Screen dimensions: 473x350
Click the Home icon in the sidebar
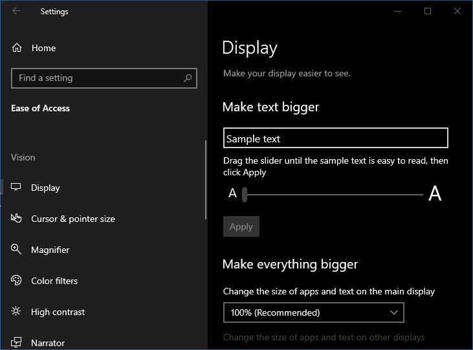click(x=17, y=48)
